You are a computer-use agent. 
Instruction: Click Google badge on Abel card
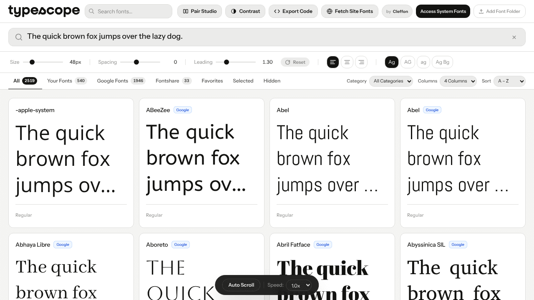pyautogui.click(x=432, y=110)
